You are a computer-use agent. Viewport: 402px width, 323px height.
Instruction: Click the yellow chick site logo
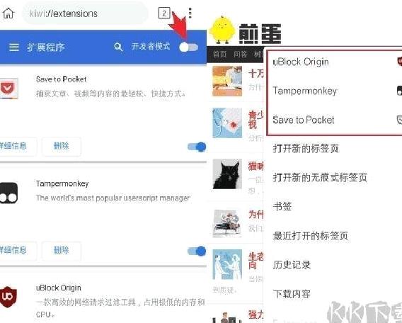(222, 30)
